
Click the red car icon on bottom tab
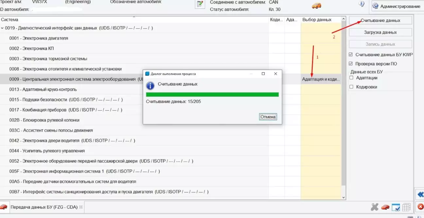(x=4, y=207)
